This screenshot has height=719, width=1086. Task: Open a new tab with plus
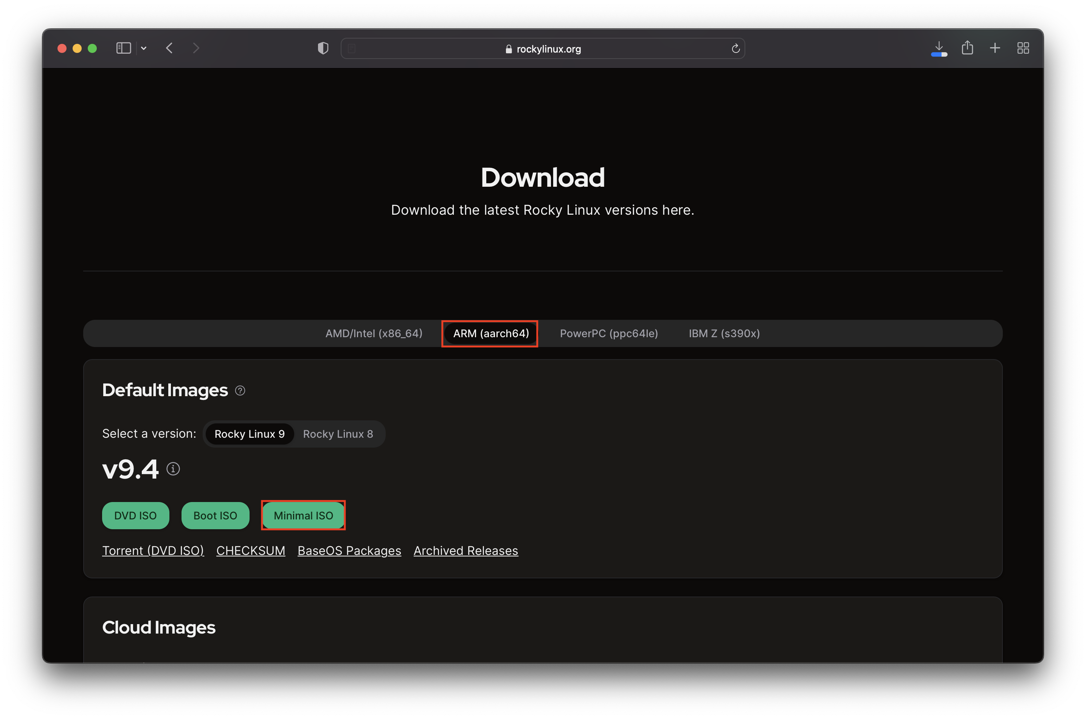[995, 48]
